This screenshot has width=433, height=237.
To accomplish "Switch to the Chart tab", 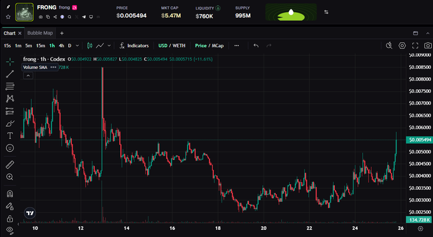I will (x=10, y=33).
